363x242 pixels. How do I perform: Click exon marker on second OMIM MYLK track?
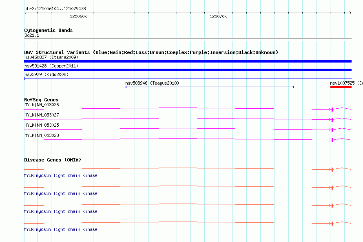pos(332,188)
